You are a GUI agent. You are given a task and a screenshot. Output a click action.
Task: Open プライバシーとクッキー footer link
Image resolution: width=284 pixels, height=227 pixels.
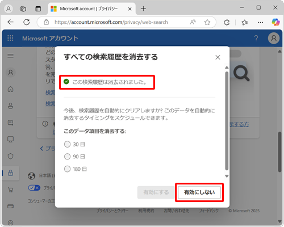(112, 211)
